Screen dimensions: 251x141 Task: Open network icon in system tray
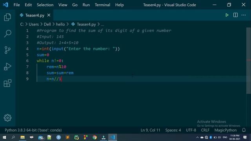[206, 137]
